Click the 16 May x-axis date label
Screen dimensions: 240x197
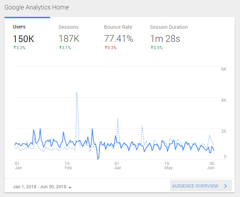click(168, 165)
